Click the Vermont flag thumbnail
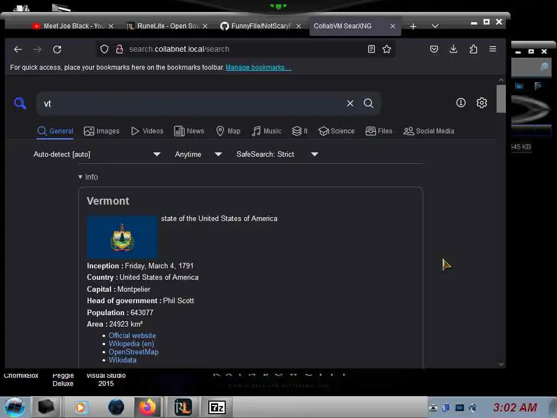Image resolution: width=557 pixels, height=418 pixels. coord(122,237)
